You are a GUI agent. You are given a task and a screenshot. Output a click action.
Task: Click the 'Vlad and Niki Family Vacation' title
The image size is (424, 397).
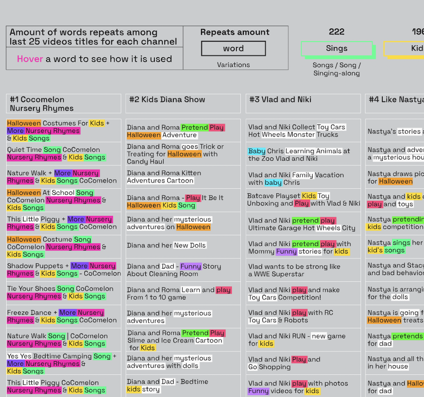pyautogui.click(x=296, y=179)
